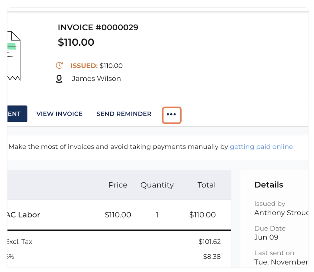Click the Issued by name Anthony Stroud
314x272 pixels.
tap(281, 213)
